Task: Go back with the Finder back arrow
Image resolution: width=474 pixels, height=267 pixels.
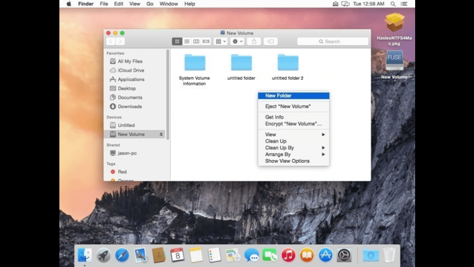Action: pos(111,41)
